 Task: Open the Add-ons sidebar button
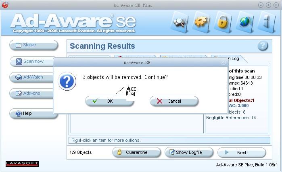point(31,93)
